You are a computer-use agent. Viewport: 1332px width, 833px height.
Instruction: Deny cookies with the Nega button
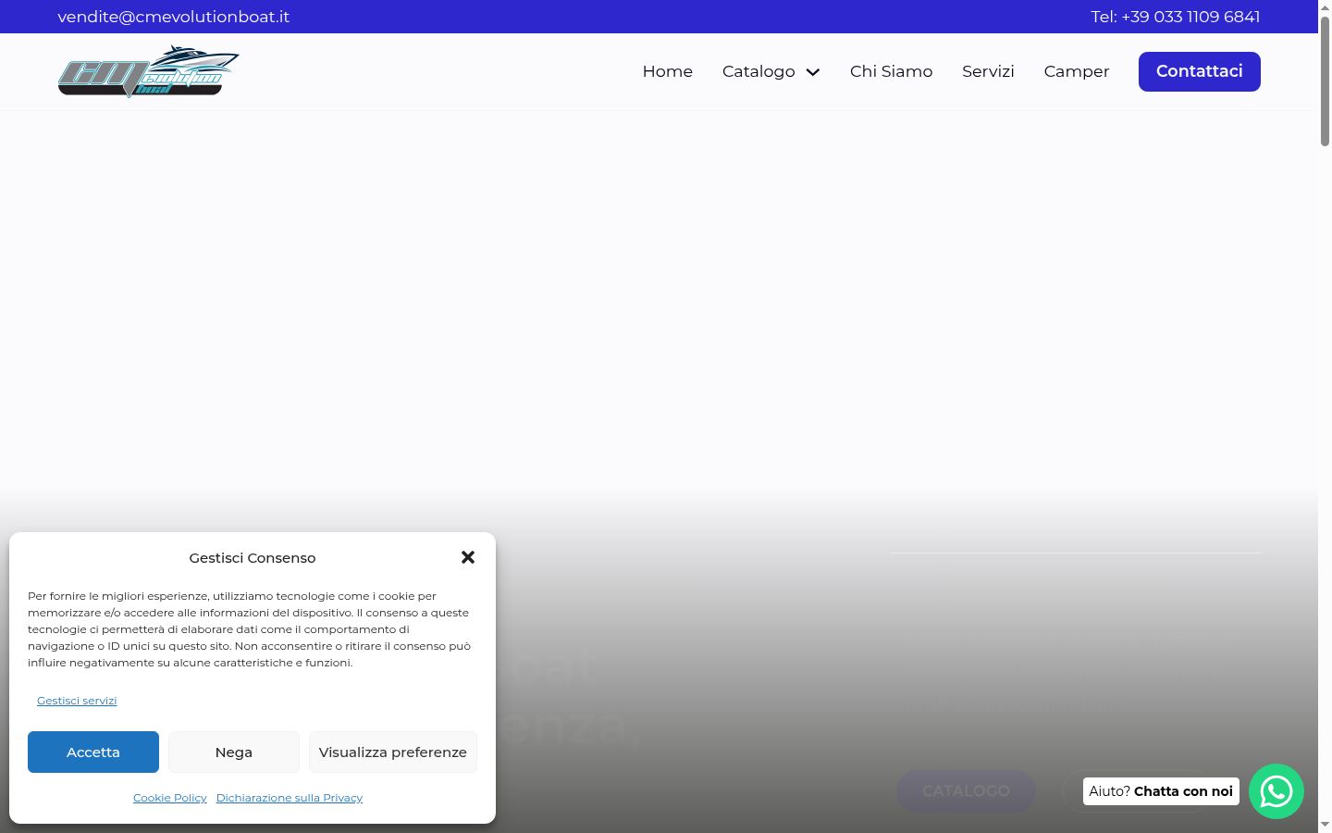(x=234, y=752)
